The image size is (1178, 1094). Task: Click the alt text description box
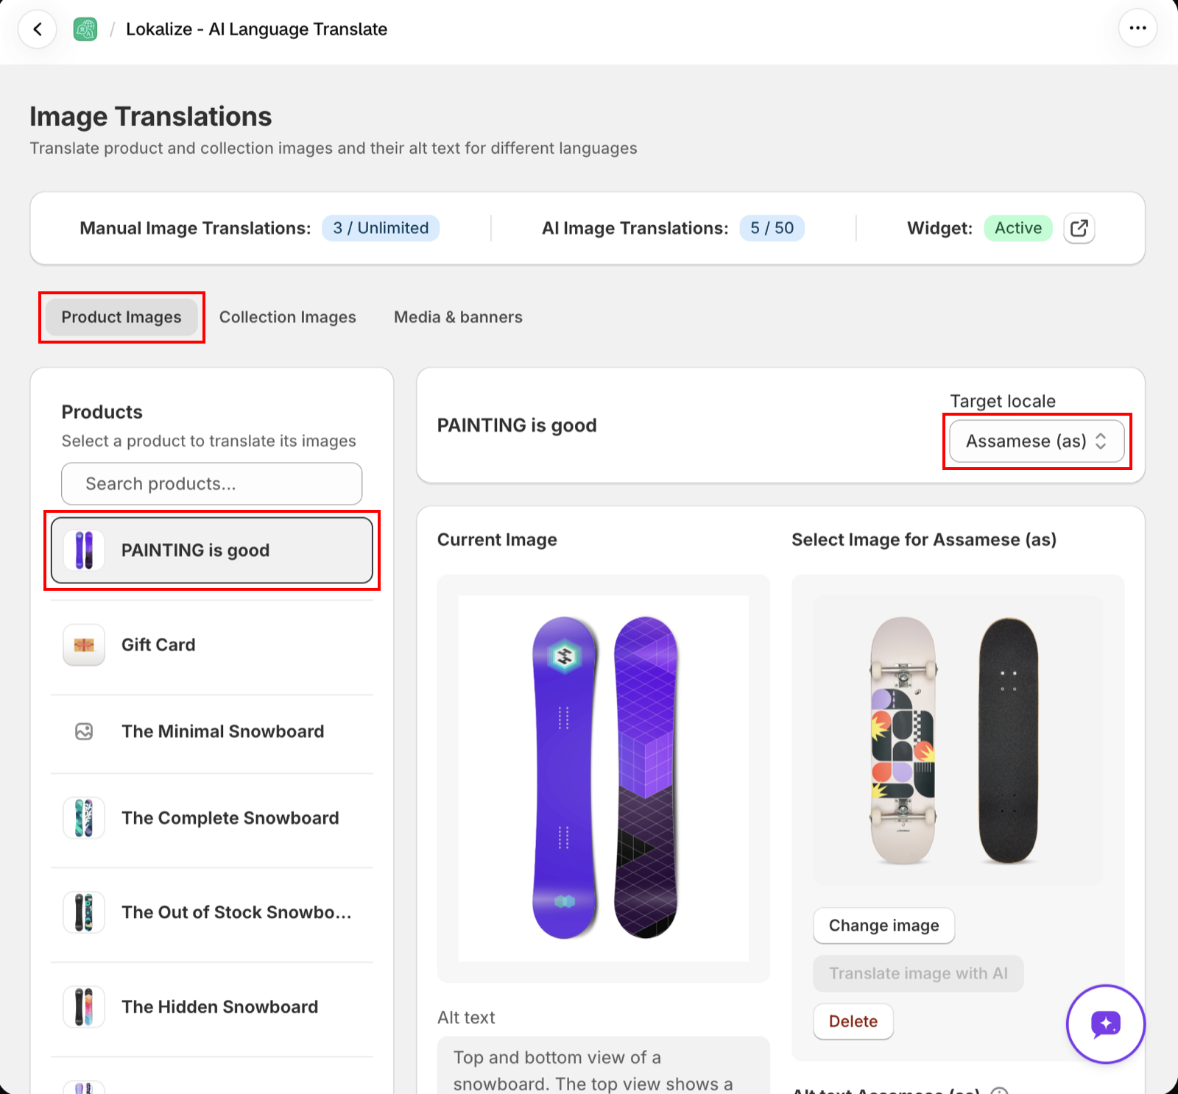[604, 1066]
